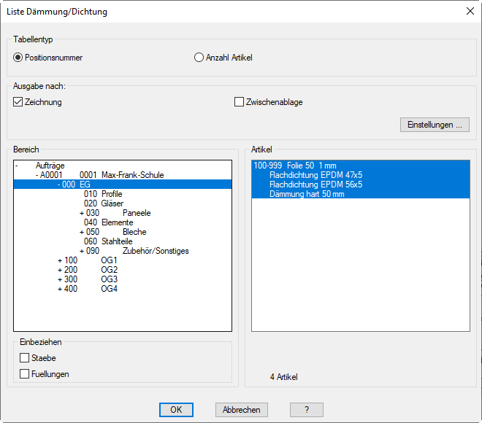Expand the 030 Paneele node
The height and width of the screenshot is (423, 482).
tap(82, 213)
